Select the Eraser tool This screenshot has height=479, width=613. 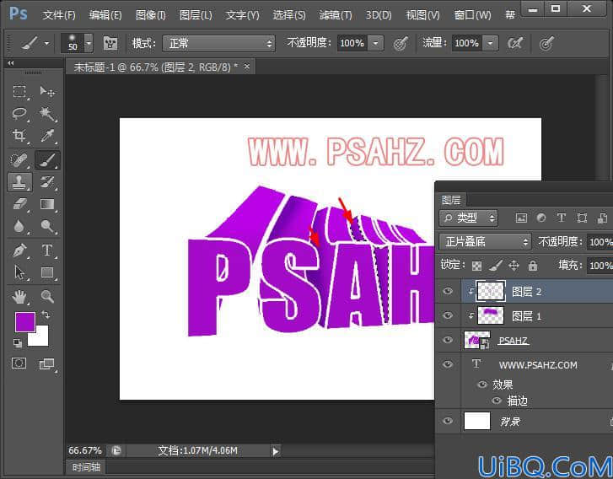coord(19,204)
